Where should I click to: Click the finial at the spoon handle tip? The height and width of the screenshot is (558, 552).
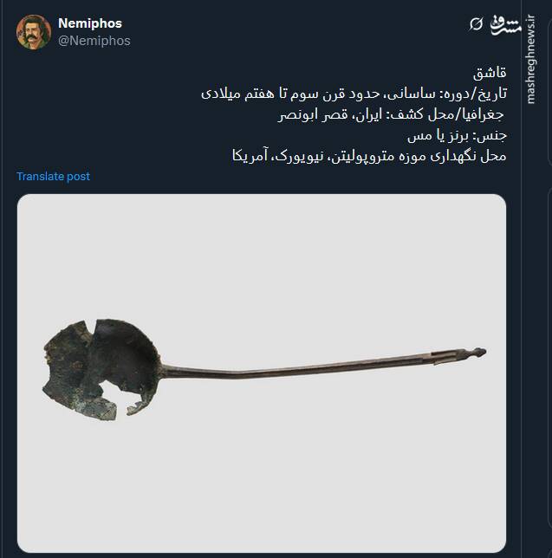[x=474, y=353]
